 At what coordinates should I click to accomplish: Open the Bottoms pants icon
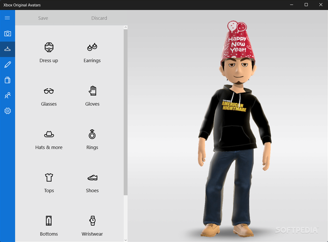[49, 221]
